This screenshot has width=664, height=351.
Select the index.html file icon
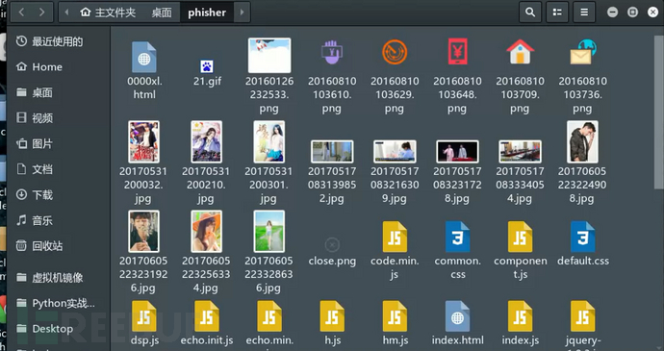[457, 316]
